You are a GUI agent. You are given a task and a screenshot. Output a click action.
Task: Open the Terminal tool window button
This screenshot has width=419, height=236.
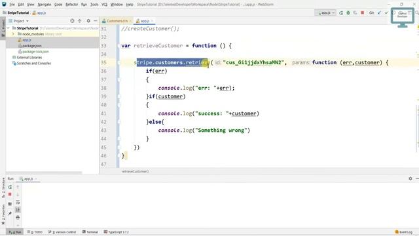(90, 232)
